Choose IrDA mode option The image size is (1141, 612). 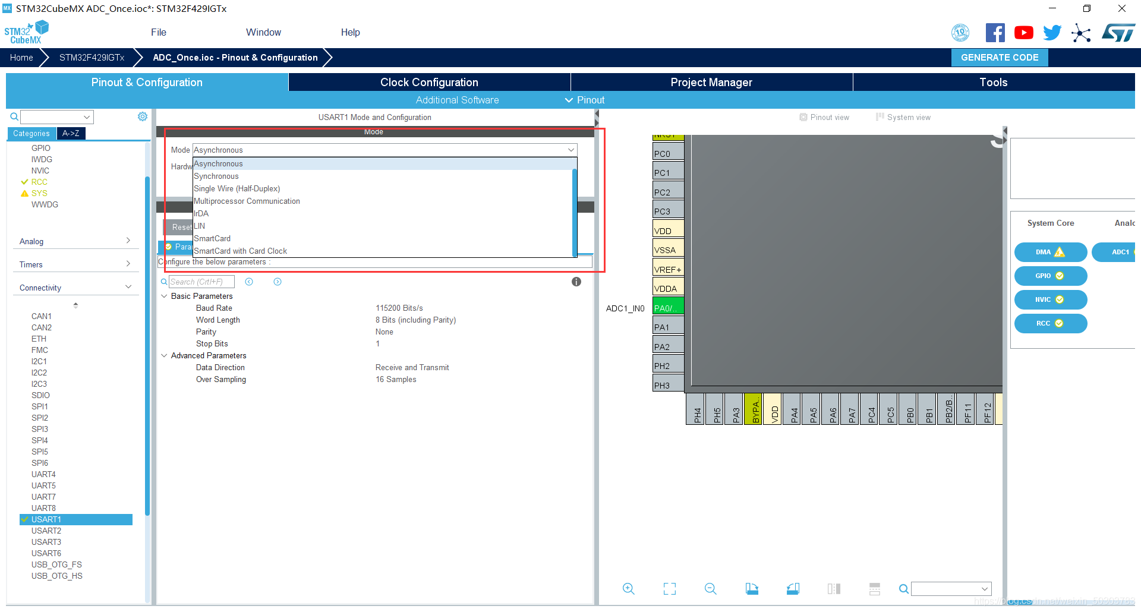(383, 214)
